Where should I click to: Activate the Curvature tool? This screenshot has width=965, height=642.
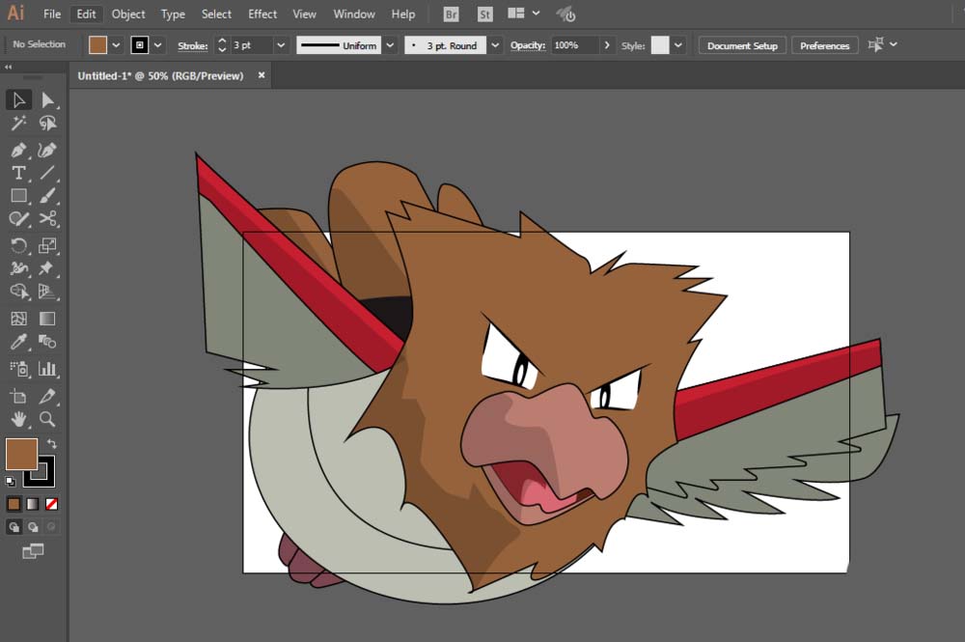pos(47,151)
